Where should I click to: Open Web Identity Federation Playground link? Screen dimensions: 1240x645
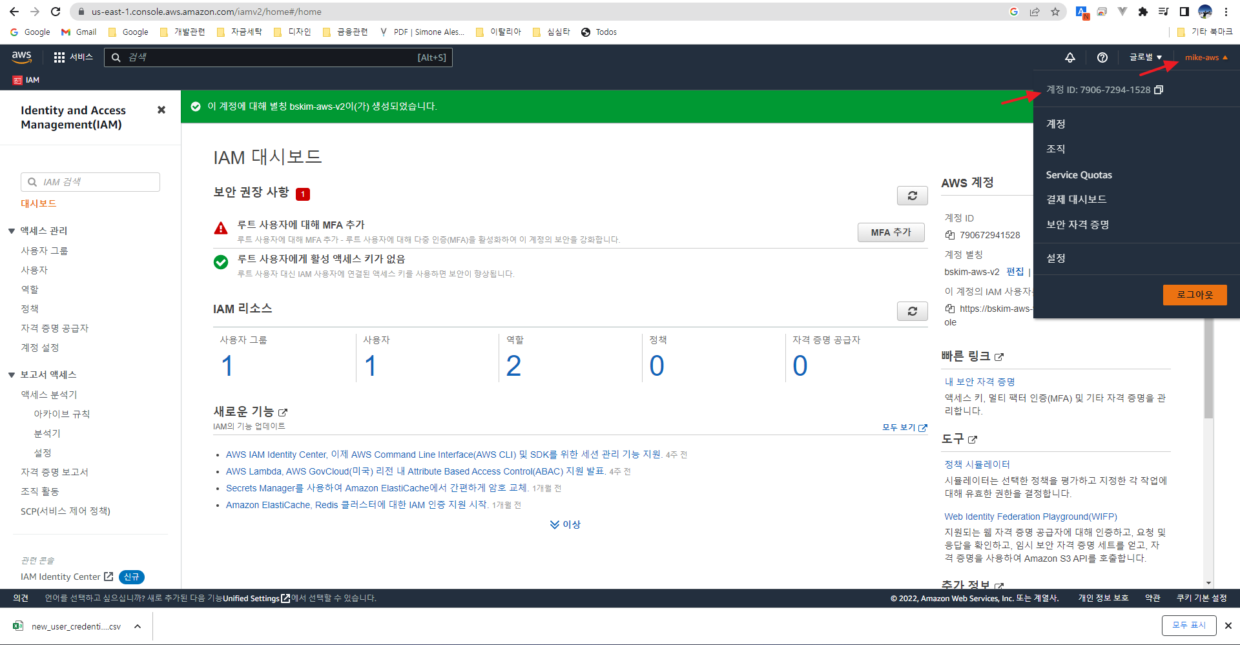1031,517
